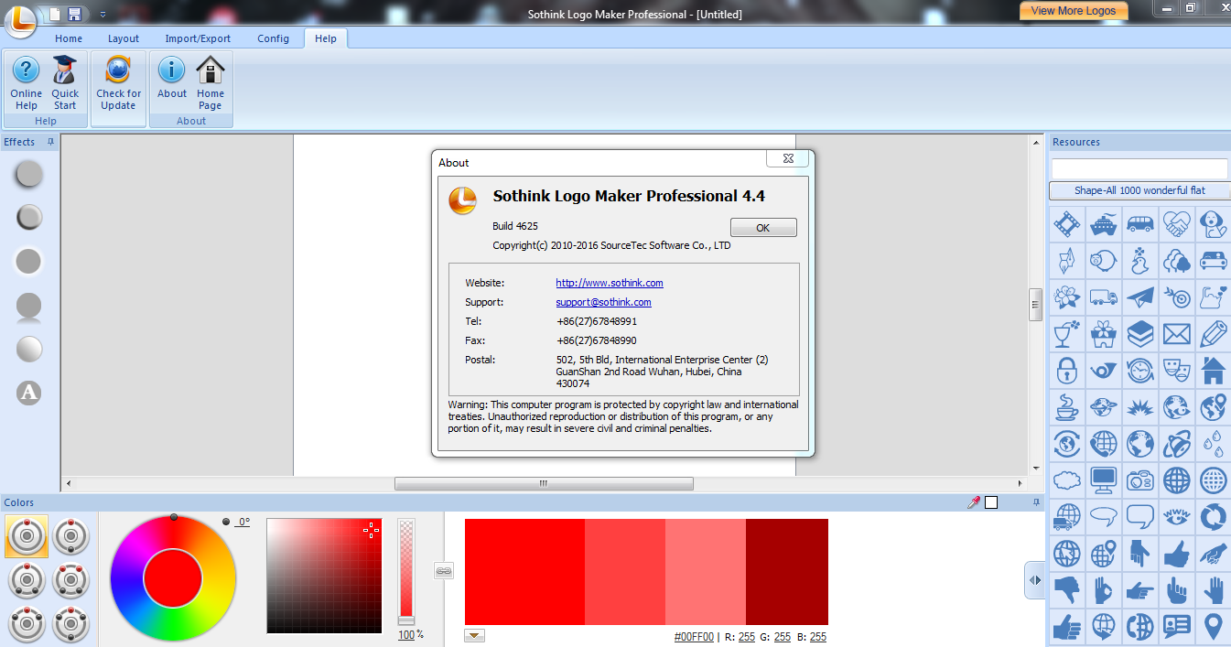1231x647 pixels.
Task: Click the save floppy disk icon
Action: pyautogui.click(x=74, y=14)
